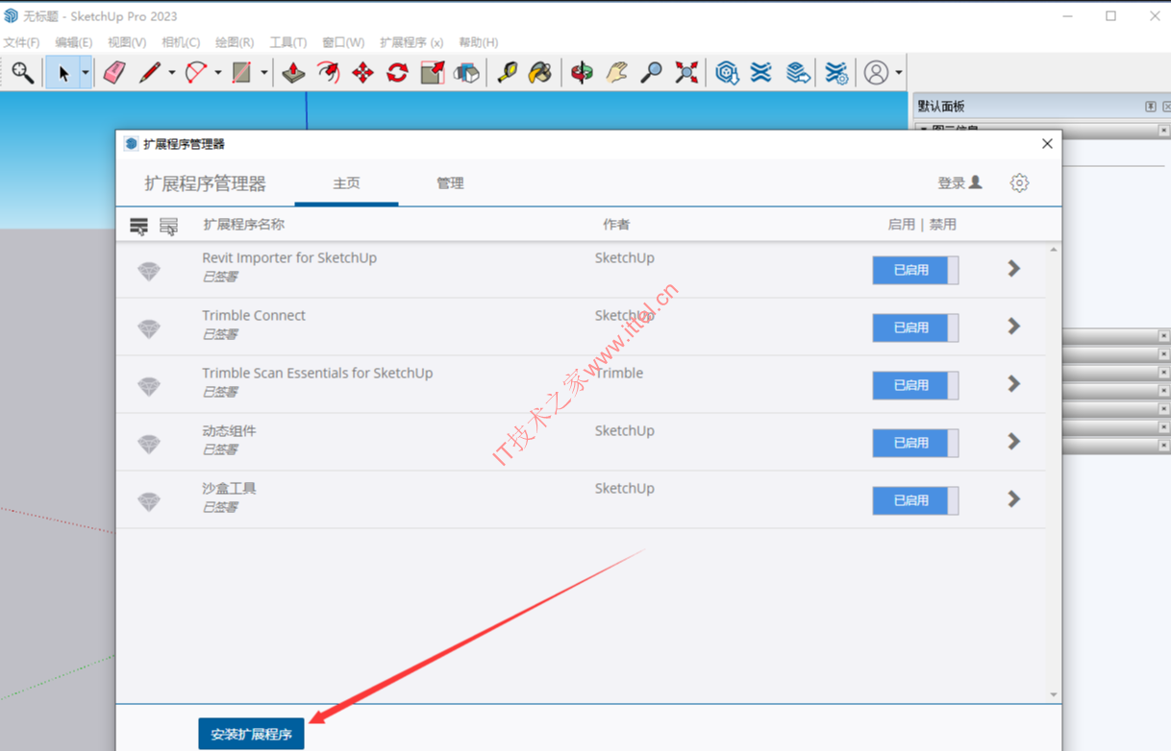Pick the pink Eraser tool
This screenshot has height=751, width=1171.
(114, 72)
